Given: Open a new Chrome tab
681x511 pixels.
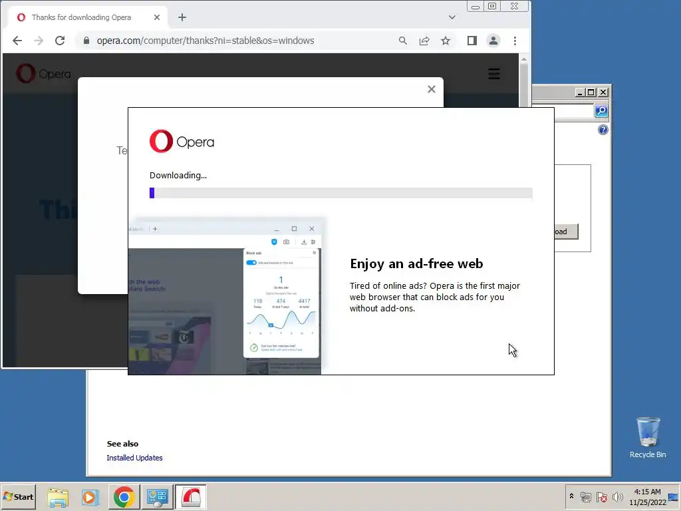Looking at the screenshot, I should [182, 17].
